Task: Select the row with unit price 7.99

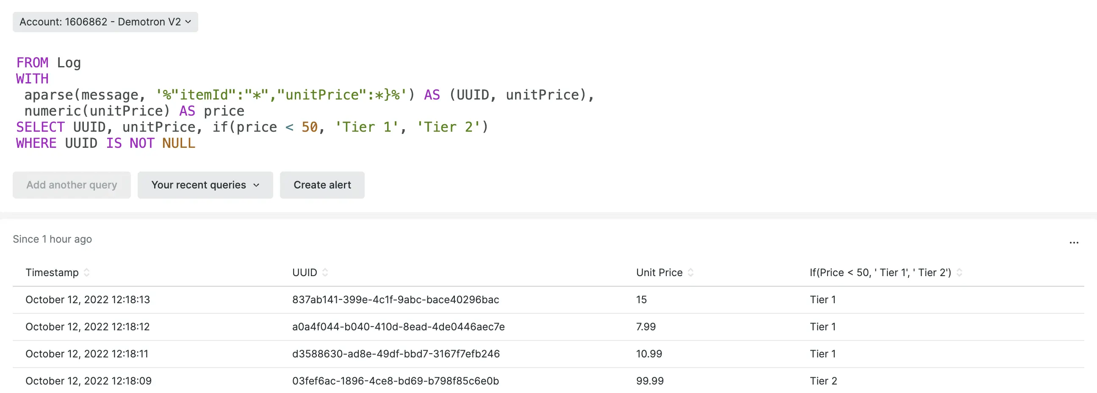Action: pos(645,327)
